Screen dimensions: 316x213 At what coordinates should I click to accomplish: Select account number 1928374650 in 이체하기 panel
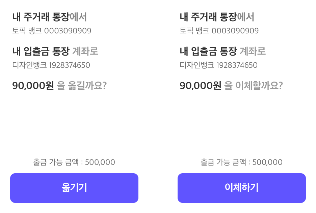pyautogui.click(x=237, y=65)
